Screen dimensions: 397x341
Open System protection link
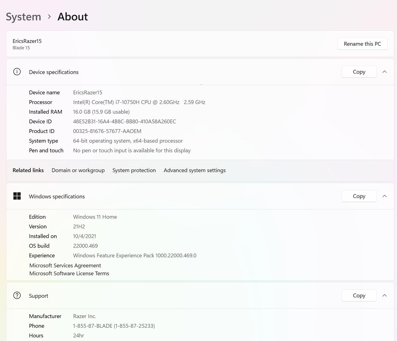134,170
